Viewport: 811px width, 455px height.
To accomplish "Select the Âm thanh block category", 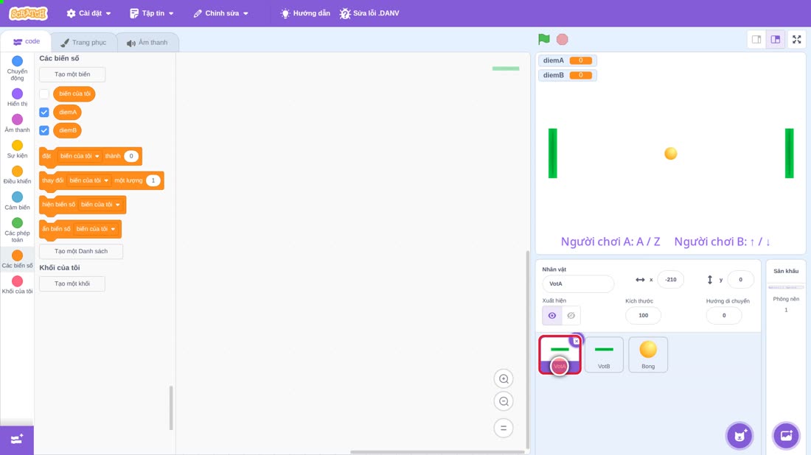I will tap(17, 124).
